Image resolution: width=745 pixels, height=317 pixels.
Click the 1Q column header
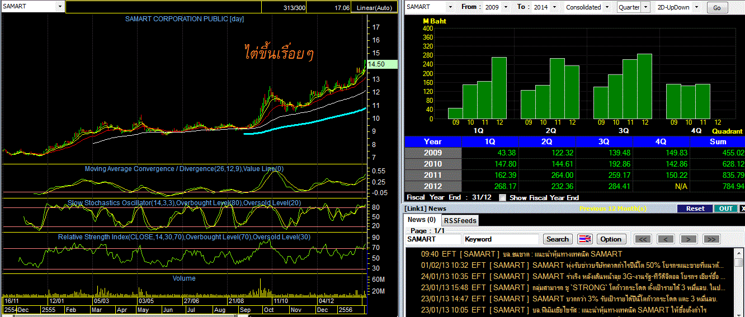(x=490, y=141)
